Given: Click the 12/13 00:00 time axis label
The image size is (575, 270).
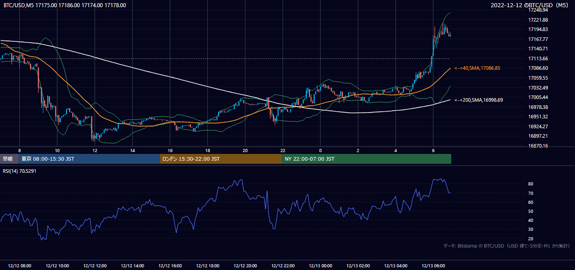Looking at the screenshot, I should click(320, 266).
